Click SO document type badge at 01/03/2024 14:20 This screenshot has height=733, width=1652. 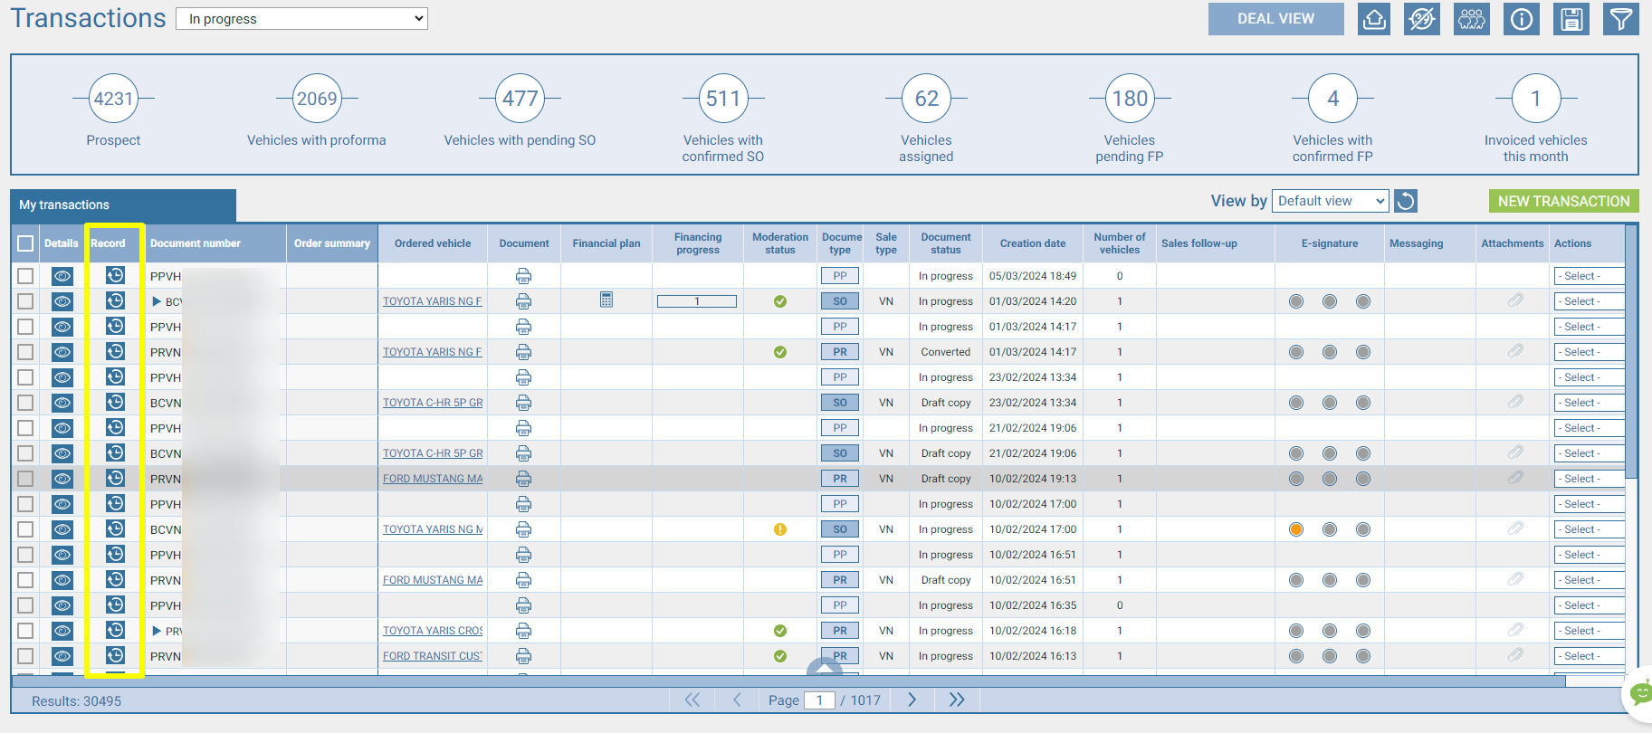840,301
